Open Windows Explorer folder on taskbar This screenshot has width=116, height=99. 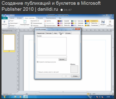(15, 97)
